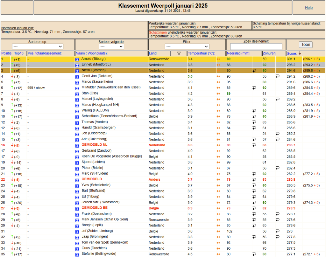Click the Toon button
The height and width of the screenshot is (257, 326).
(x=306, y=45)
